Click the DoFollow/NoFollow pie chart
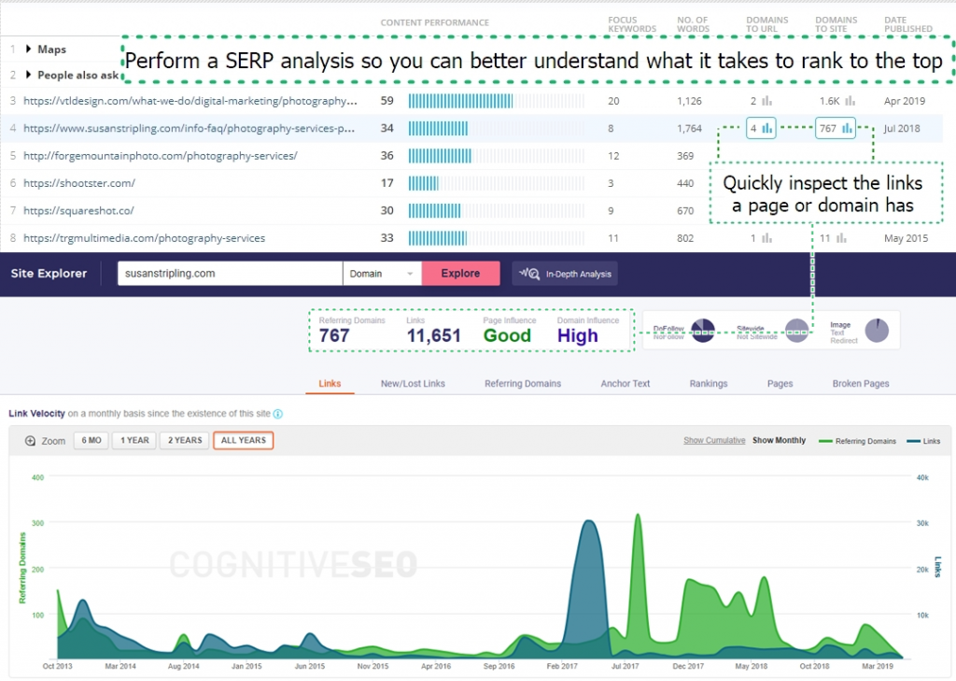The image size is (956, 681). click(x=702, y=330)
